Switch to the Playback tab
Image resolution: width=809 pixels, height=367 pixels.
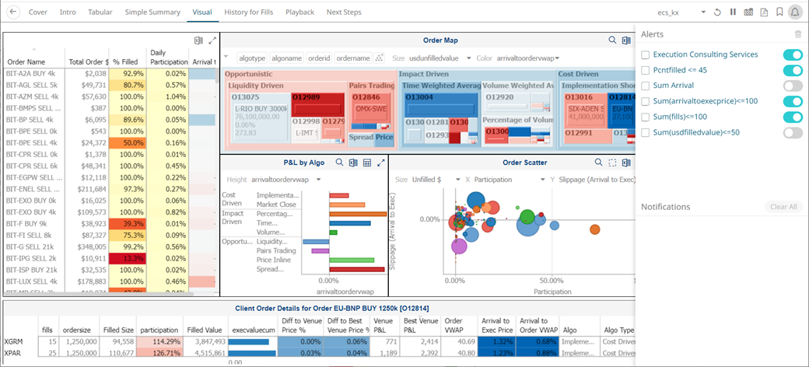pos(299,12)
